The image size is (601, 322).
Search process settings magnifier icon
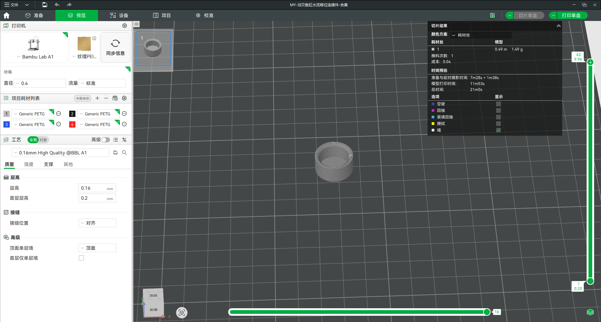point(124,153)
